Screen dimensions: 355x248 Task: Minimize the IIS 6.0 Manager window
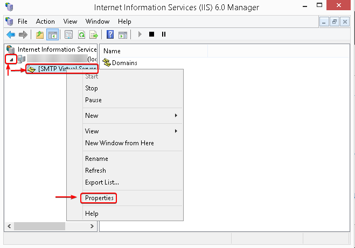[305, 6]
